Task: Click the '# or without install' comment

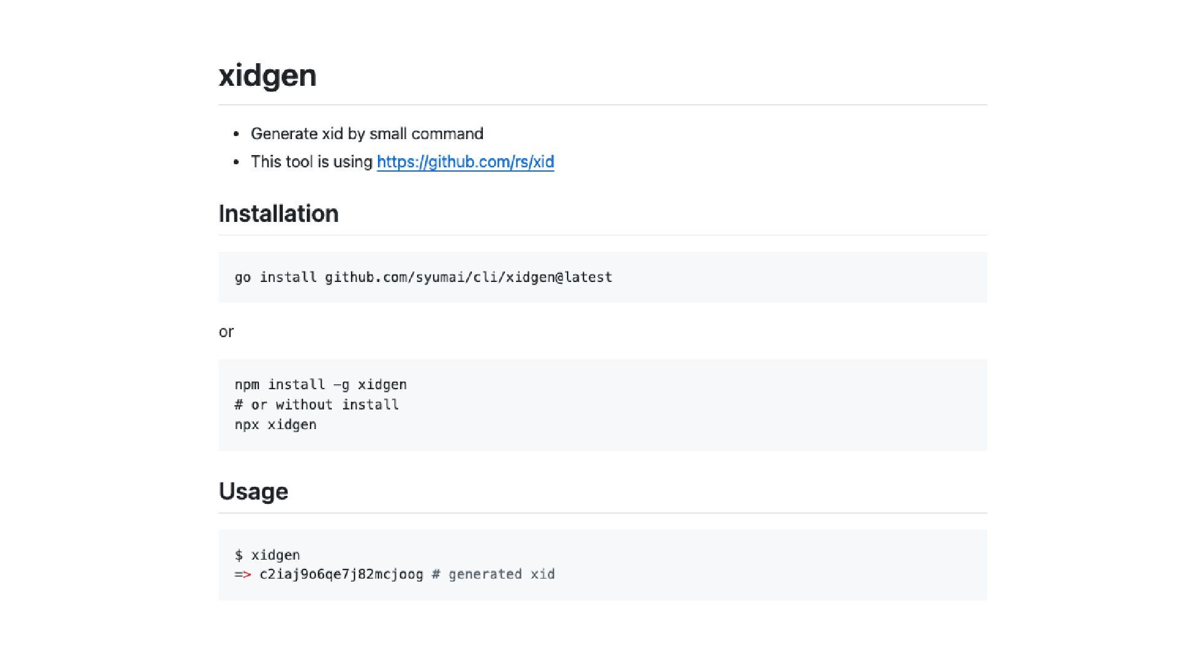Action: click(x=317, y=405)
